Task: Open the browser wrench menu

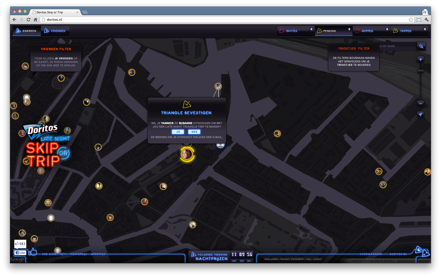Action: [426, 20]
